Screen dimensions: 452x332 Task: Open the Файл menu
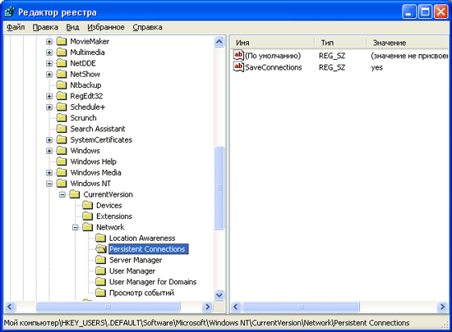[x=16, y=27]
